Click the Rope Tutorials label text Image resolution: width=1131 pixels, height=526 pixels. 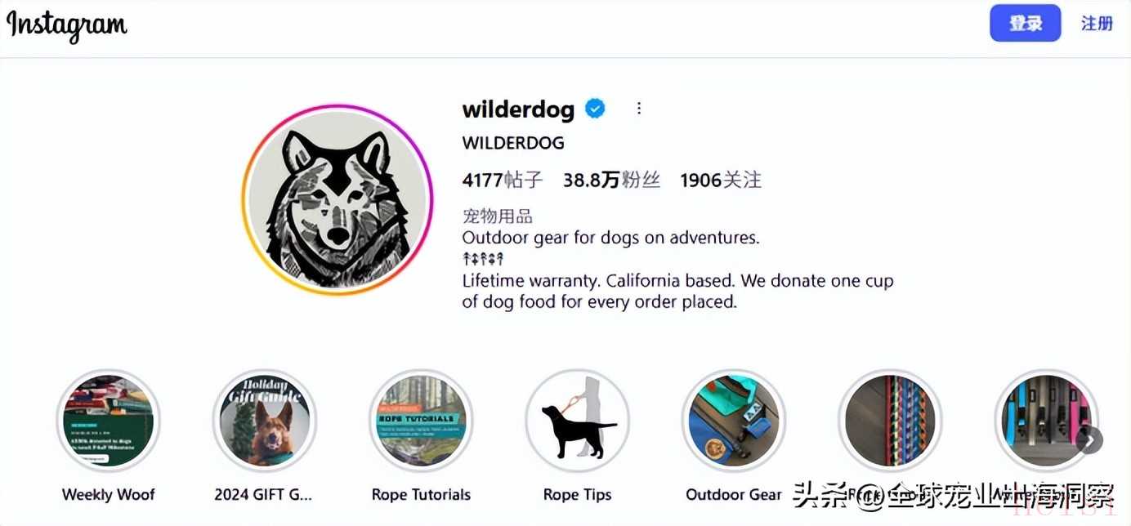(421, 494)
